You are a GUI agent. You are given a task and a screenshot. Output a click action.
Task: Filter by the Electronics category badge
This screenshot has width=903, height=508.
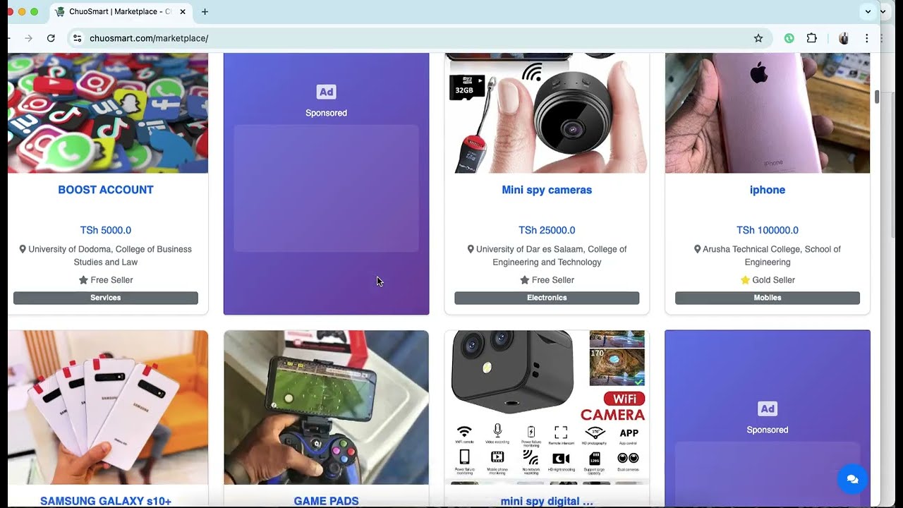(x=547, y=298)
